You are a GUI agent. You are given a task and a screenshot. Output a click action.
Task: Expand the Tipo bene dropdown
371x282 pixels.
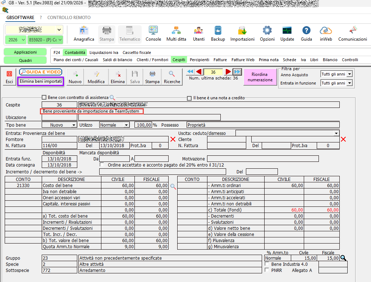coord(74,125)
